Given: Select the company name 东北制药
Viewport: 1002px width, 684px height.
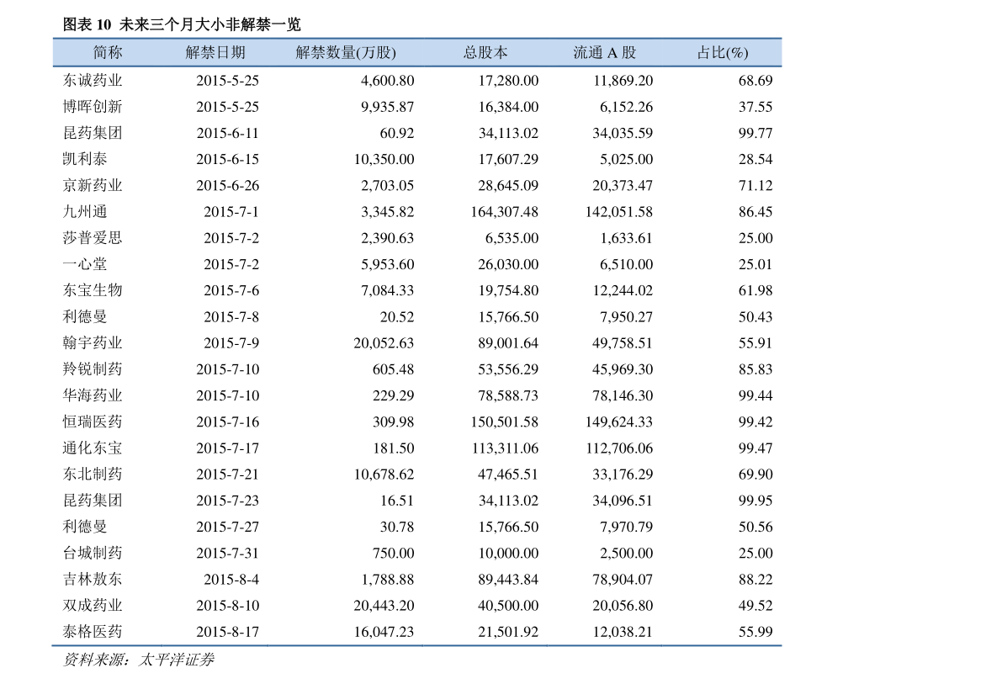Looking at the screenshot, I should (93, 475).
